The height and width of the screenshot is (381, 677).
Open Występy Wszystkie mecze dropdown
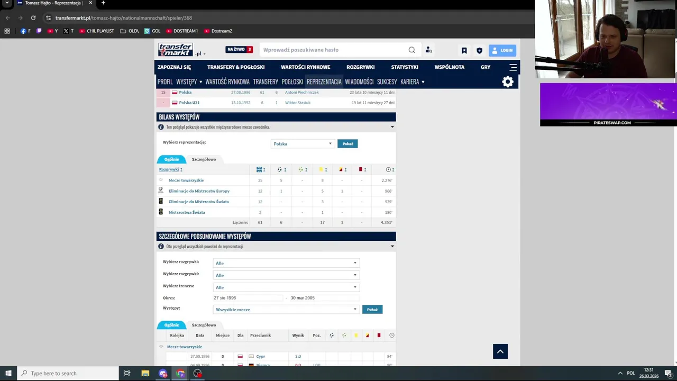[286, 310]
